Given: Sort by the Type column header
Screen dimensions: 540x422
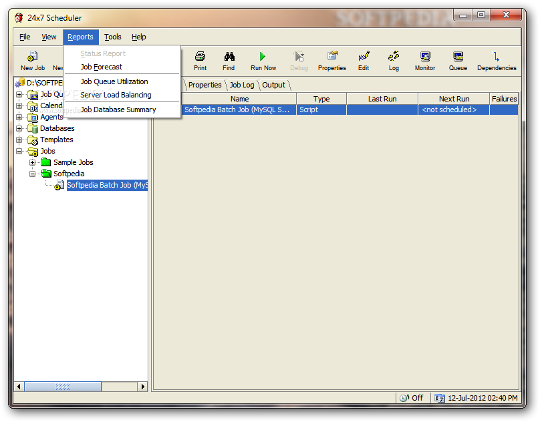Looking at the screenshot, I should click(321, 99).
